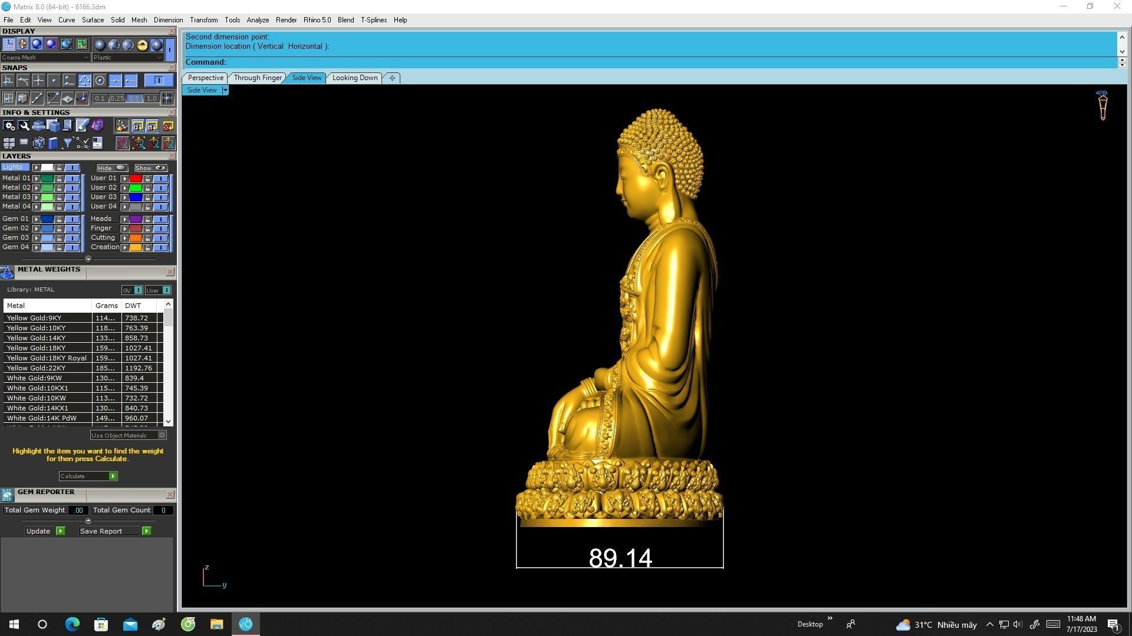Toggle the Snaps master on/off switch

tap(158, 81)
